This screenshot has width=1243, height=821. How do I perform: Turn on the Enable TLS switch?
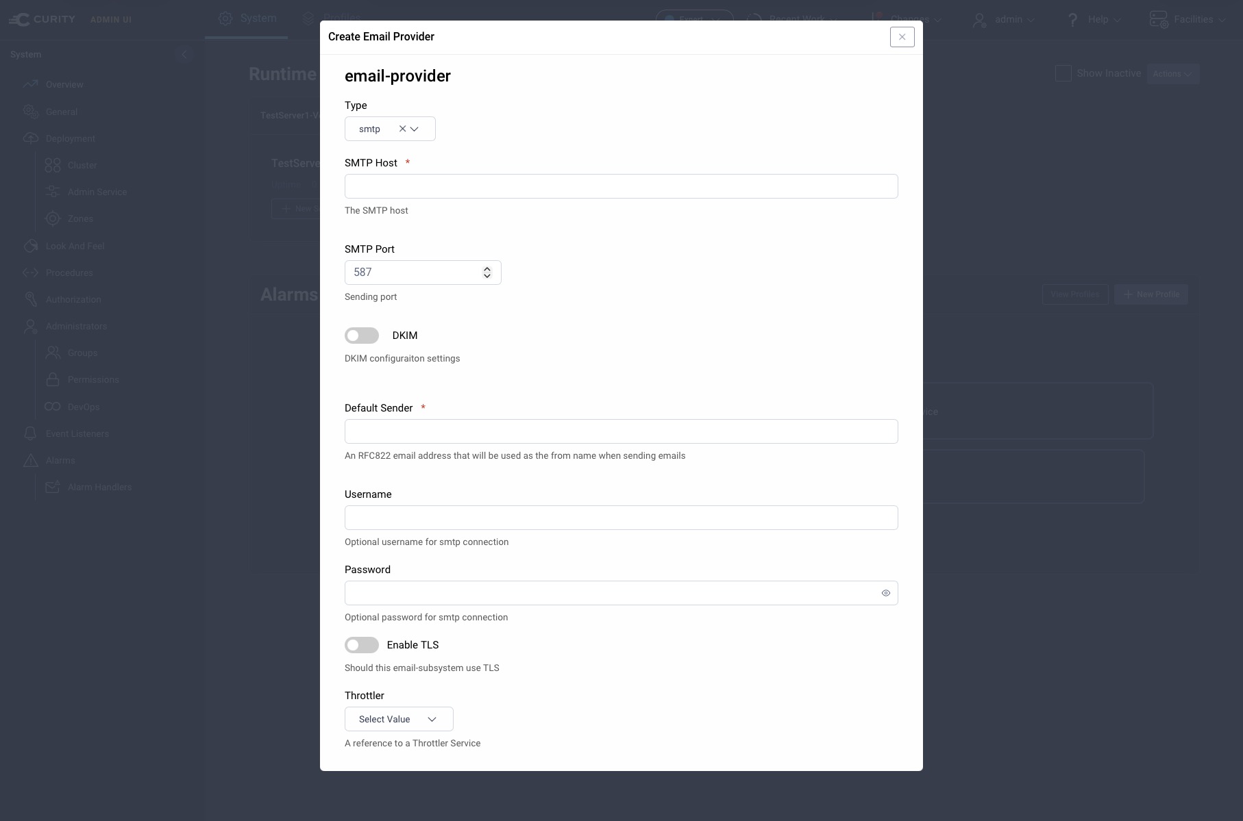click(x=362, y=644)
